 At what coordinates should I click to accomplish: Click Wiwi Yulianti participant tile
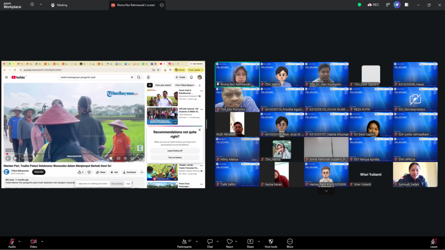(x=371, y=174)
